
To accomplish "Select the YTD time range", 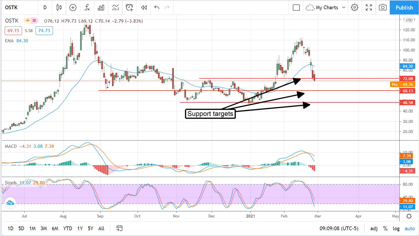I will tap(67, 228).
